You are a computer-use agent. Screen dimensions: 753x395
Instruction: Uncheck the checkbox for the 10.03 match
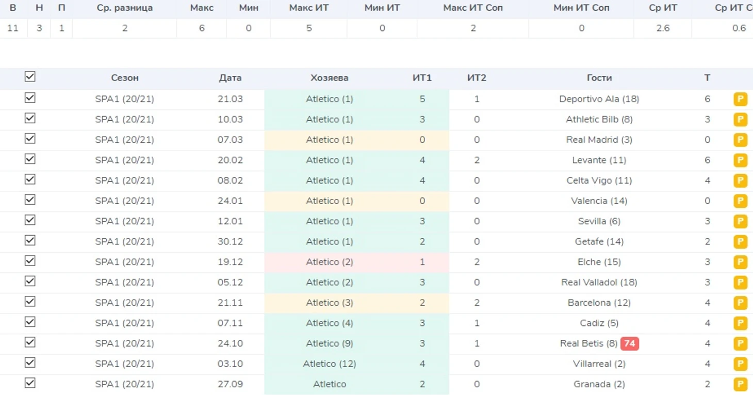(x=30, y=118)
